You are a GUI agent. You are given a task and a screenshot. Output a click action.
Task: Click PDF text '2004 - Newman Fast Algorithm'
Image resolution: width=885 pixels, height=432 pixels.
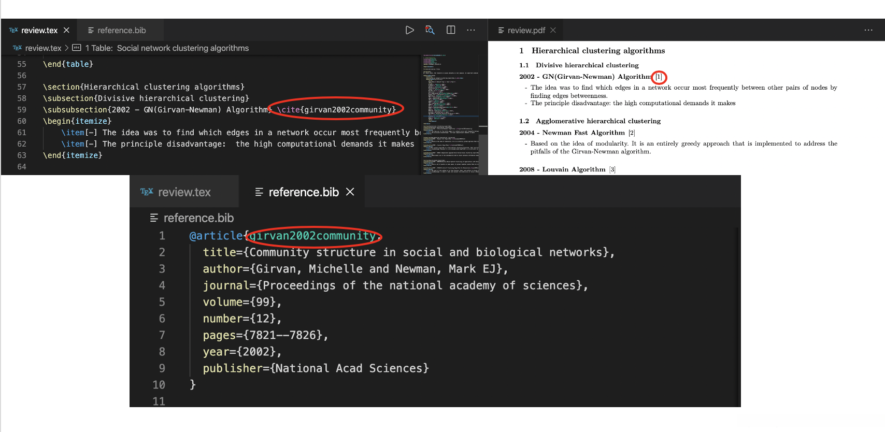(572, 133)
